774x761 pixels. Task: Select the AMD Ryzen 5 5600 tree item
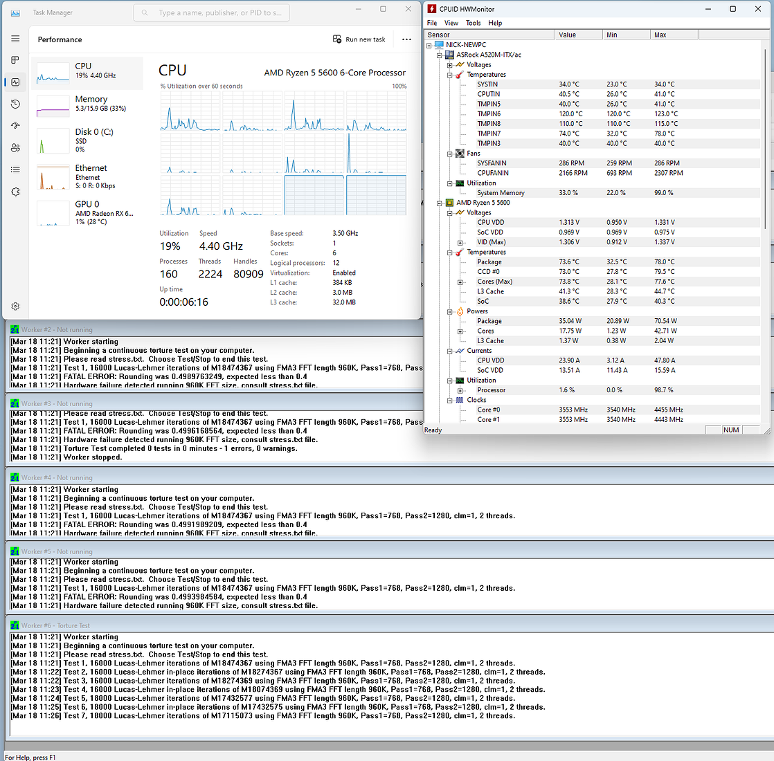tap(483, 203)
